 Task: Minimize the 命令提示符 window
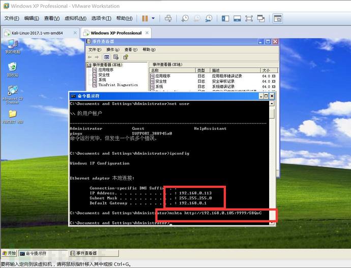(x=261, y=96)
